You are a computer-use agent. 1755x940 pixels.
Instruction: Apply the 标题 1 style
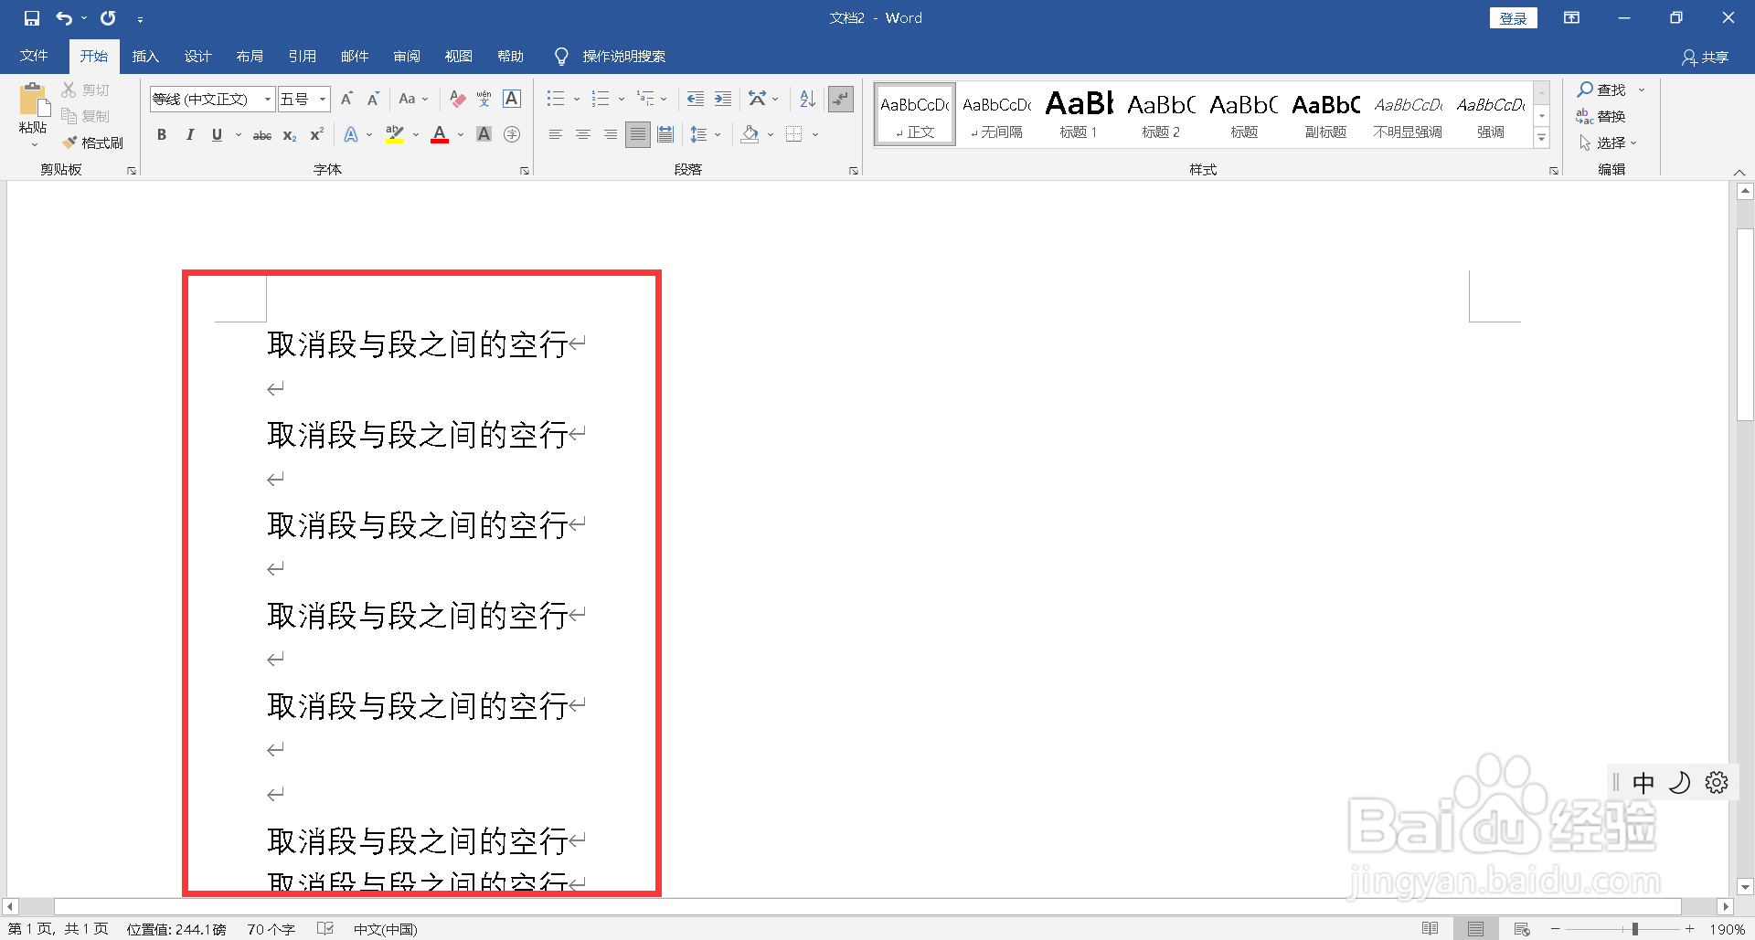(x=1079, y=114)
